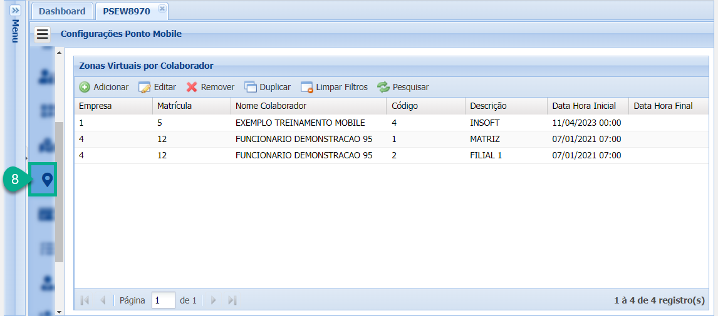
Task: Sort by the Data Hora Final header
Action: [x=669, y=106]
